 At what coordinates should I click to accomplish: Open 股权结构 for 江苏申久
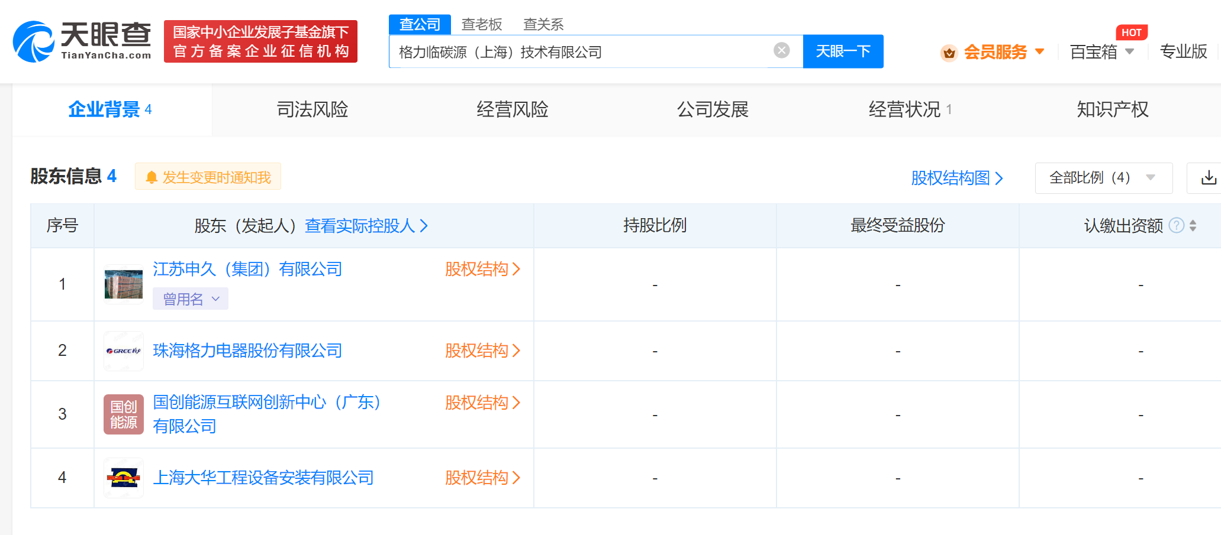point(482,270)
